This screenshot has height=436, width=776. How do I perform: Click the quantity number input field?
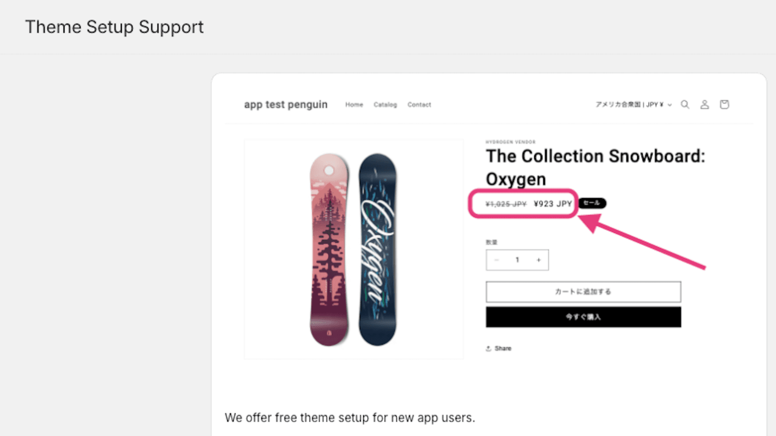517,260
